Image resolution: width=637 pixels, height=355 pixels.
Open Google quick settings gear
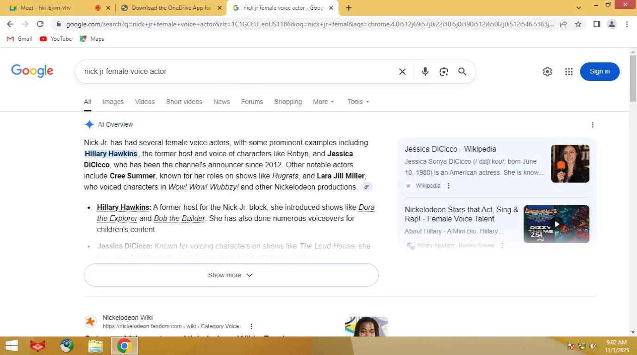(x=547, y=72)
